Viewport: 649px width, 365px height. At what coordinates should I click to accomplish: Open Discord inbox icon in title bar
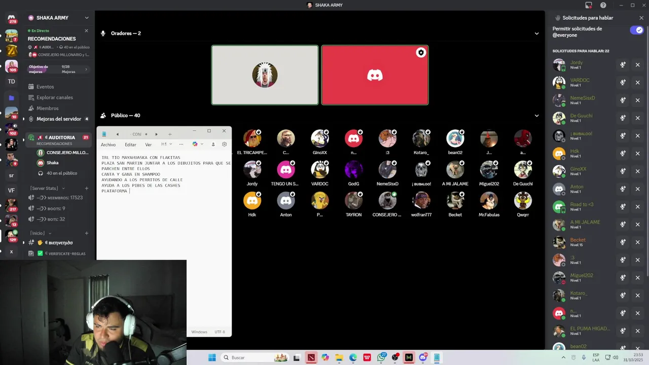(589, 5)
